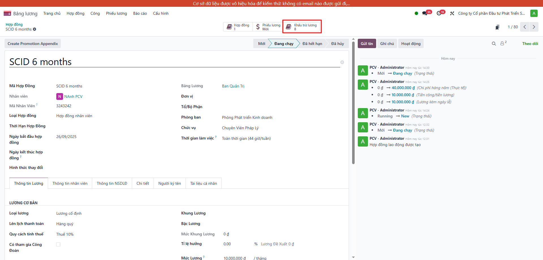
Task: Open the conversations chat bubble icon
Action: (x=425, y=13)
